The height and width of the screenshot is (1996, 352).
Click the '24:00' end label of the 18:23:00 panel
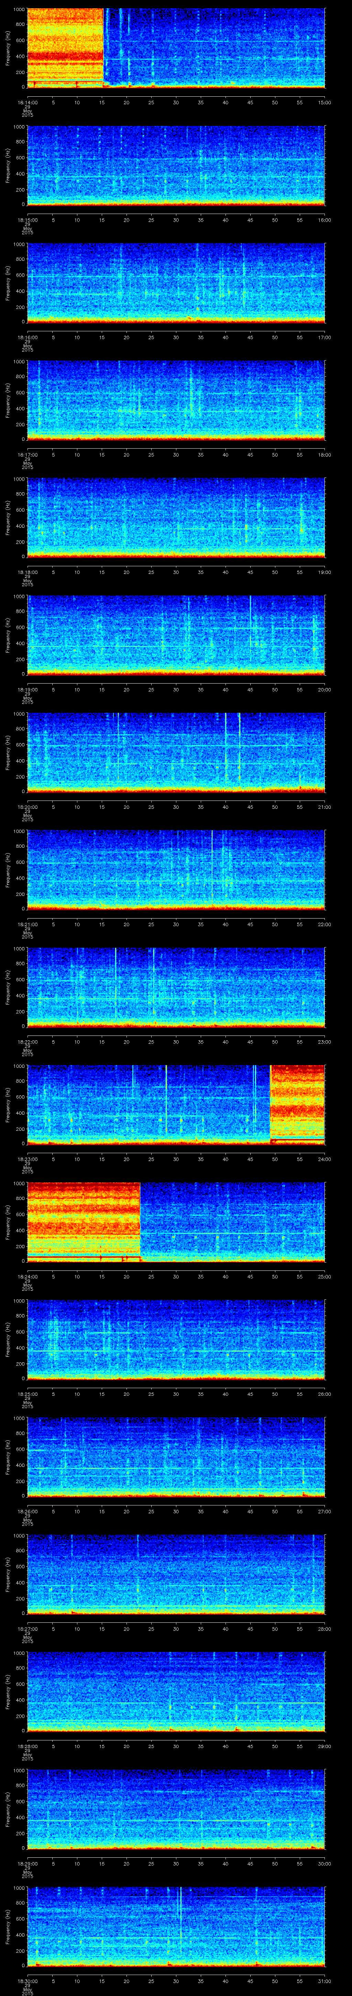tap(324, 1158)
